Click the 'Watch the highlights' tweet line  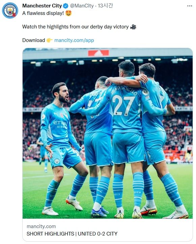75,27
